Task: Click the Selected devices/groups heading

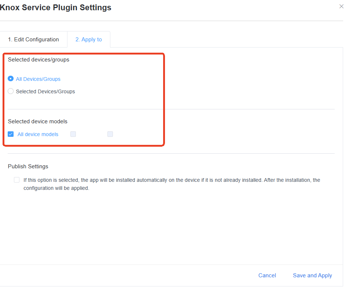Action: coord(38,60)
